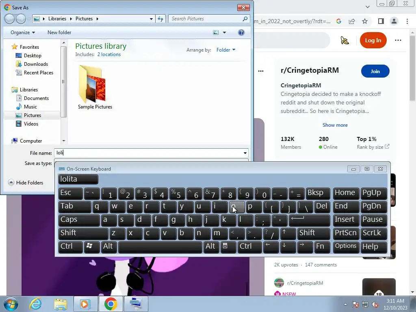Open the Arrange by Folder dropdown
Image resolution: width=416 pixels, height=312 pixels.
(x=226, y=50)
